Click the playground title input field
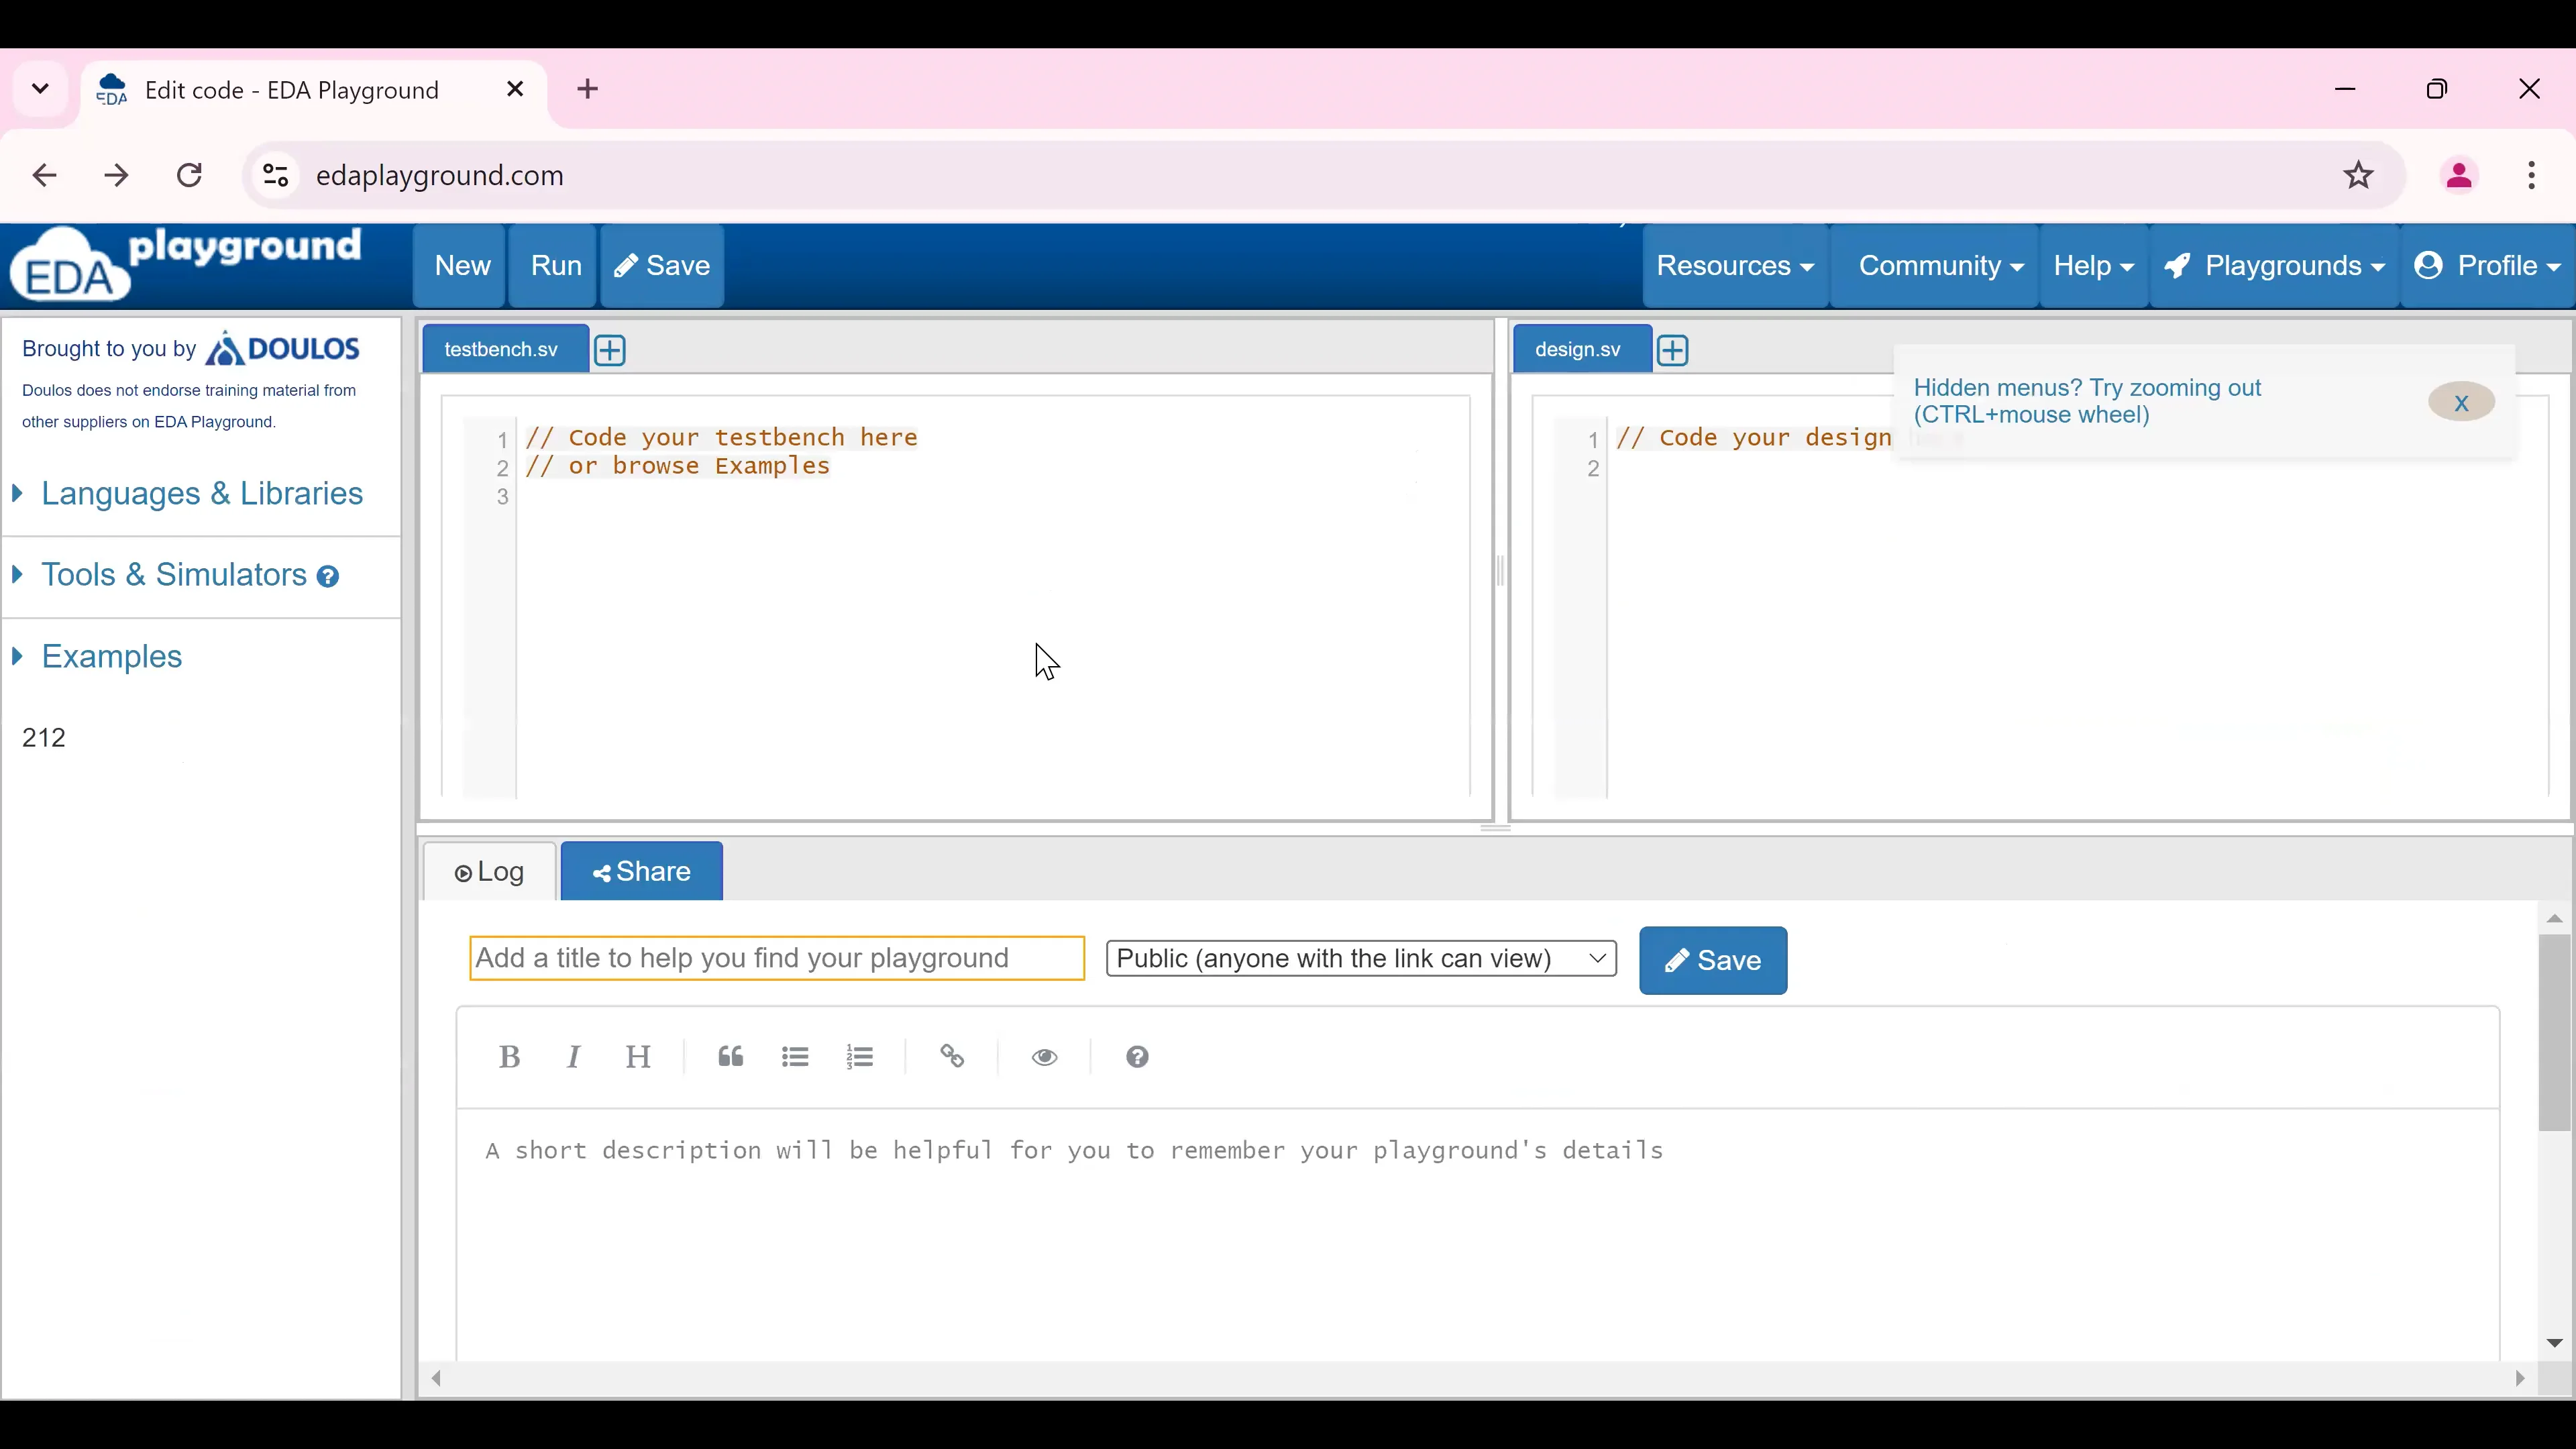Viewport: 2576px width, 1449px height. tap(776, 958)
